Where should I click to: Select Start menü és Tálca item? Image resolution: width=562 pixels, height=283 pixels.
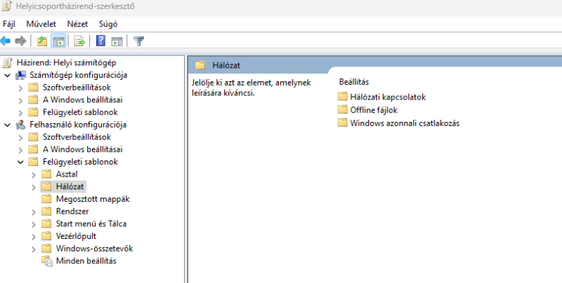tap(91, 223)
